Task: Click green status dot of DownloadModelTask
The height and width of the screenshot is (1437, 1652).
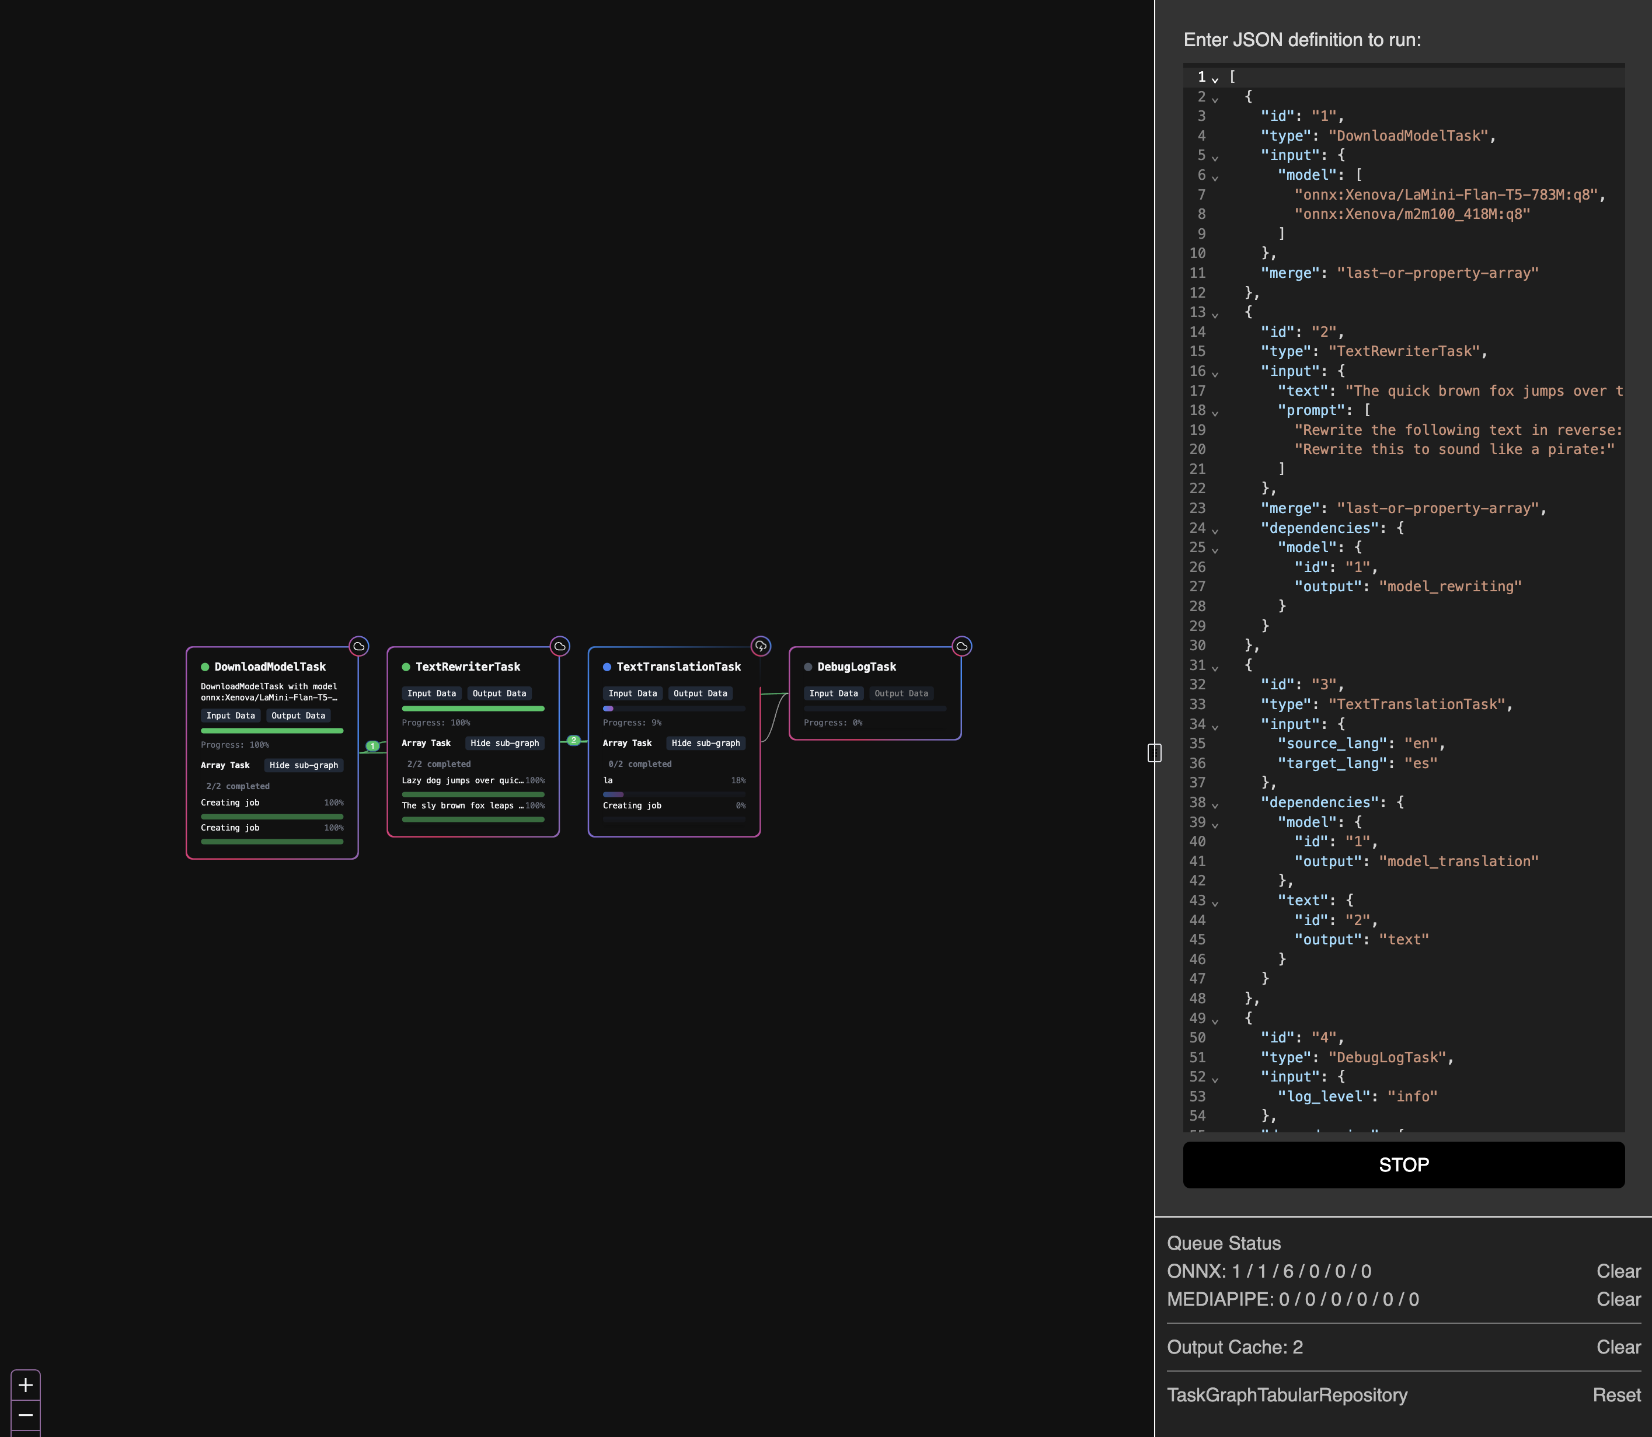Action: (205, 667)
